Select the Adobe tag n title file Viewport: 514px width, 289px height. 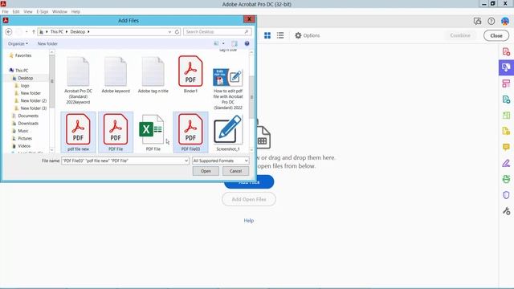click(153, 71)
